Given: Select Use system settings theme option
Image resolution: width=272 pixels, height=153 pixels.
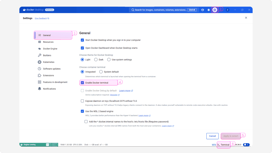Looking at the screenshot, I should coord(109,60).
